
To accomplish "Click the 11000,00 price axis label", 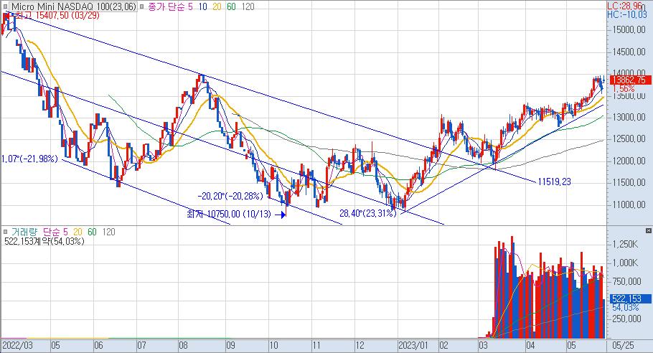I will (629, 204).
